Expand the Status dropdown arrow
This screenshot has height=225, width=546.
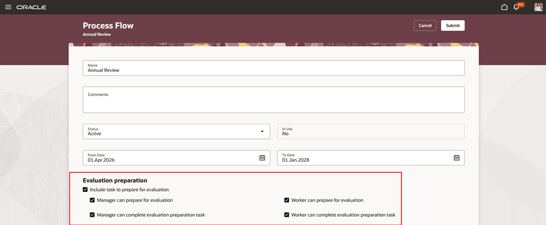click(x=262, y=132)
